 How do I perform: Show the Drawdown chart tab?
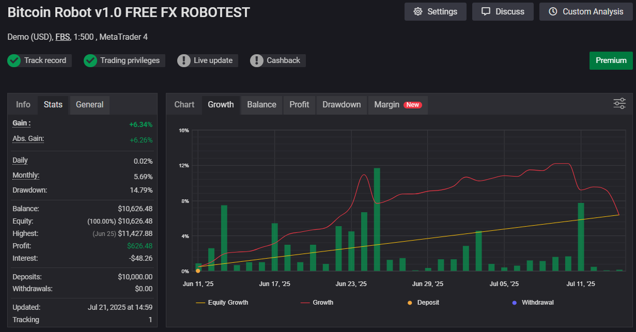coord(342,104)
